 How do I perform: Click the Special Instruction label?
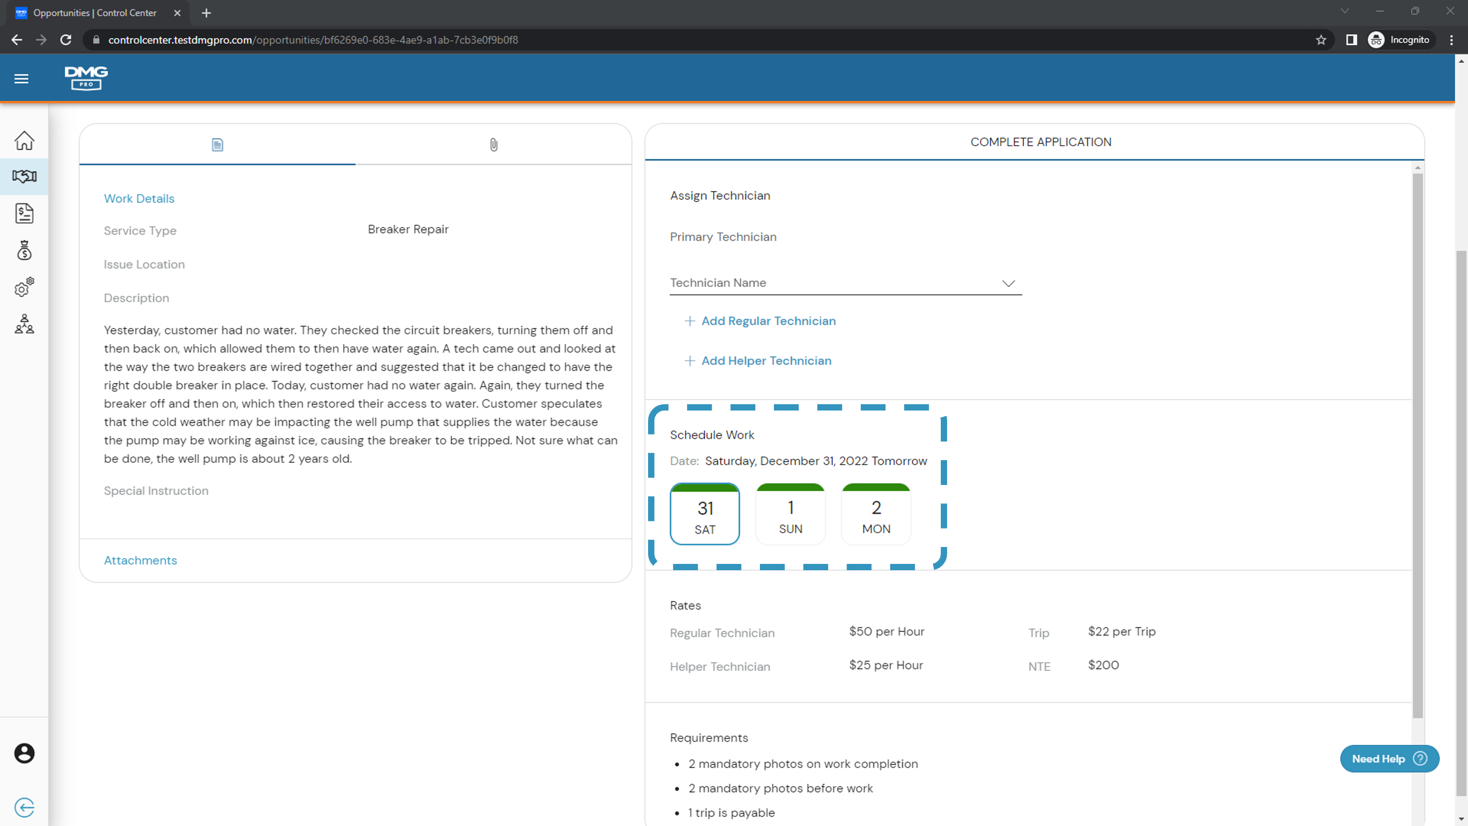pos(156,491)
